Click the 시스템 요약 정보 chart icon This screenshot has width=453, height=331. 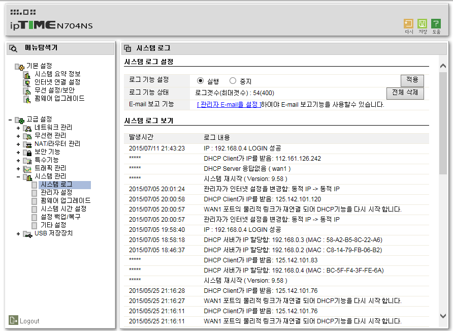click(27, 75)
